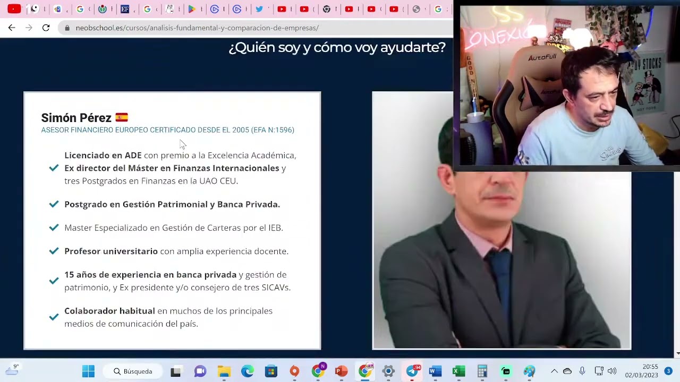Open the clock and date flyout

[641, 371]
